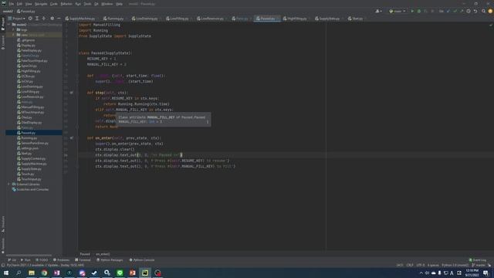The height and width of the screenshot is (278, 494).
Task: Click override gutter icon beside on_enter method
Action: coord(72,138)
